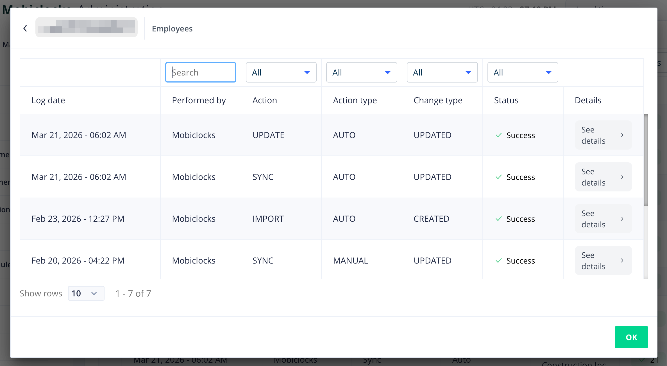This screenshot has width=667, height=366.
Task: Open See details for SYNC AUTO row
Action: [603, 177]
